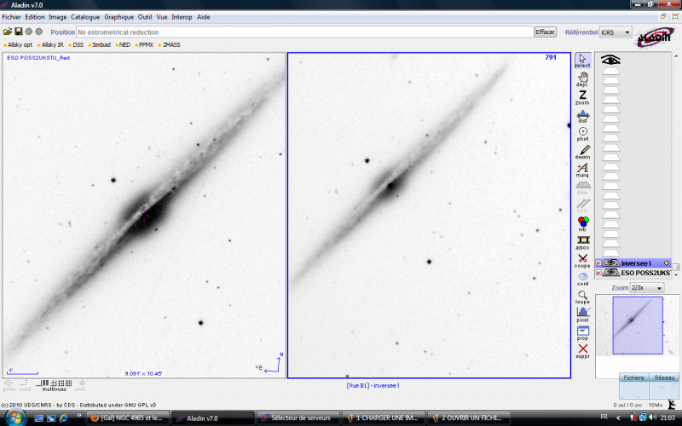Choose the sixteen-view multivues layout
682x426 pixels.
(x=69, y=383)
